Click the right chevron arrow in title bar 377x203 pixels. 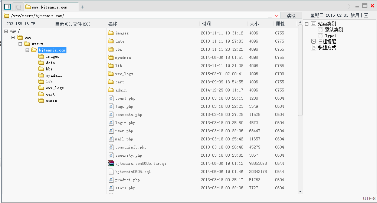point(349,6)
